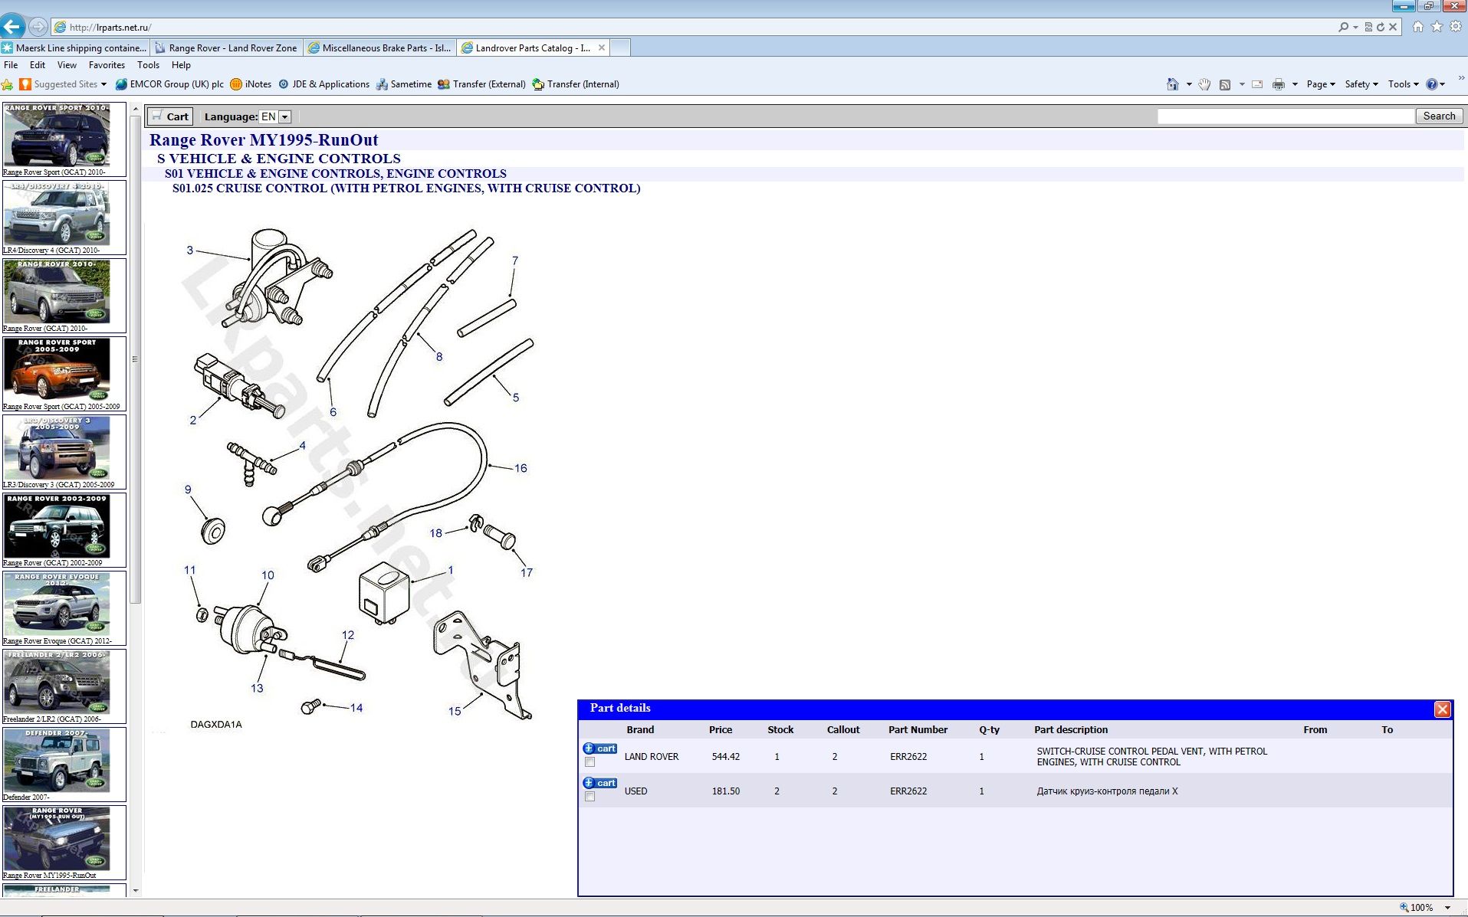
Task: Close the Part details panel
Action: (x=1442, y=709)
